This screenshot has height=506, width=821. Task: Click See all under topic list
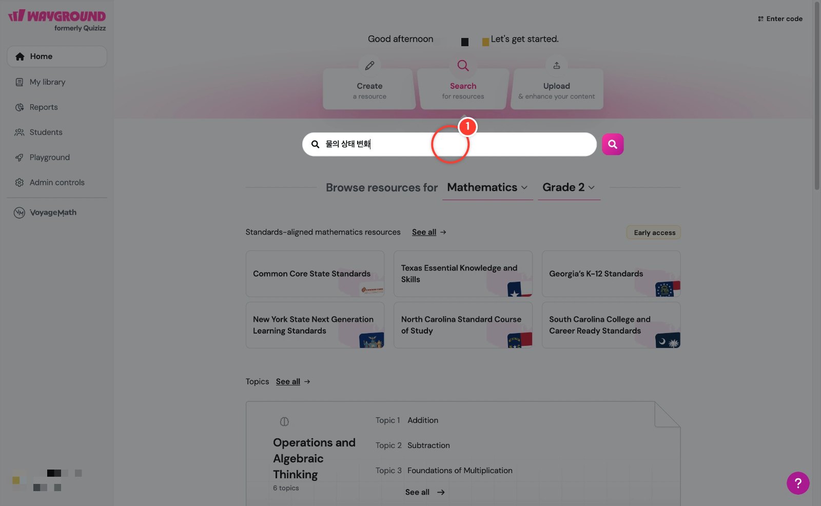(425, 492)
